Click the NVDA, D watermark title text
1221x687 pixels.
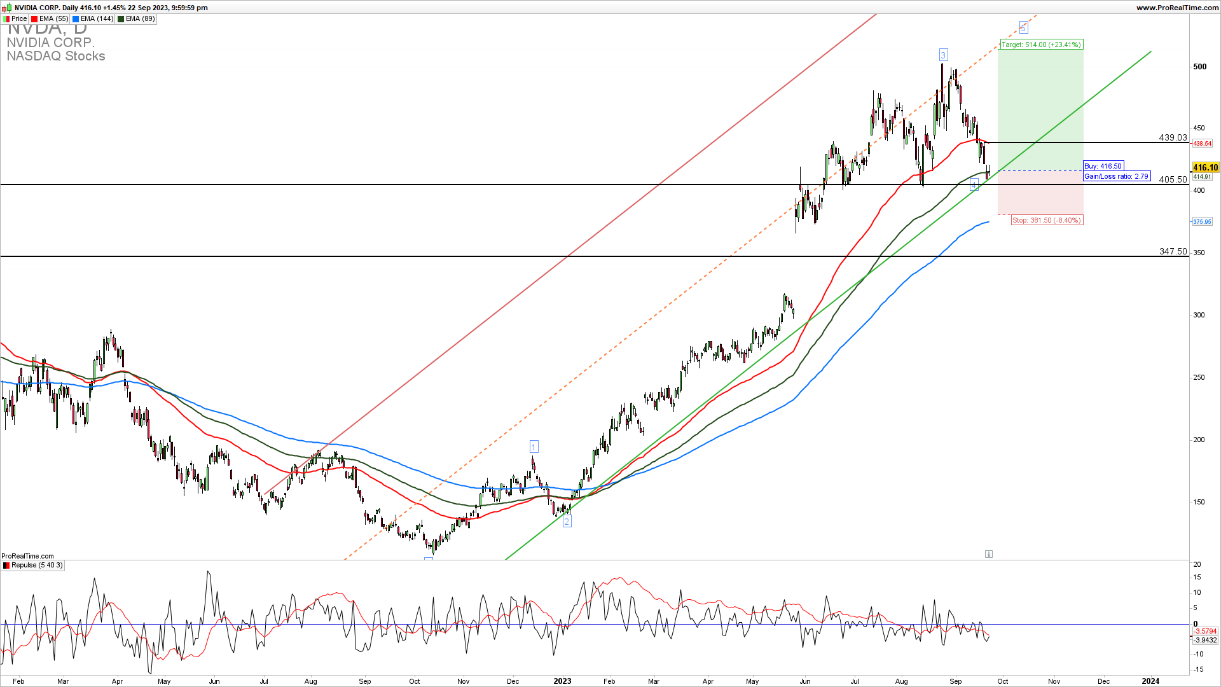[x=47, y=28]
